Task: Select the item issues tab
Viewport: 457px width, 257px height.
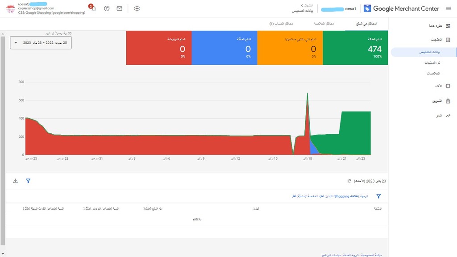Action: click(x=367, y=24)
